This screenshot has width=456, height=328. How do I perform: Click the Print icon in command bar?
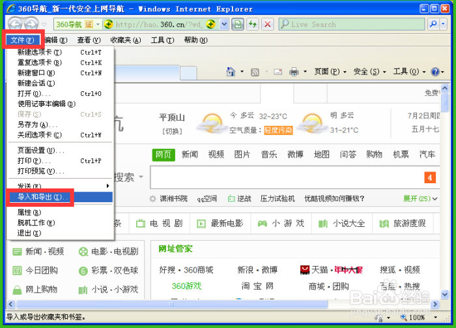point(294,72)
